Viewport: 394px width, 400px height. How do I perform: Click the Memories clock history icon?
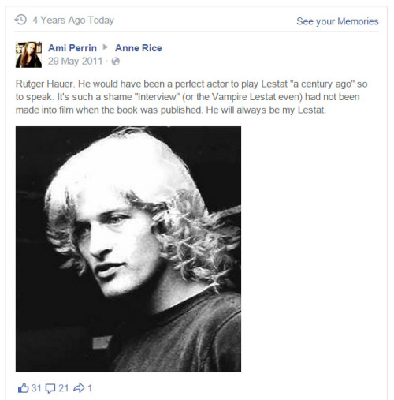point(20,20)
